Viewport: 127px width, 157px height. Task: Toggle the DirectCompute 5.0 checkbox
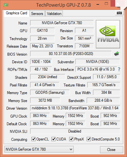(89, 139)
